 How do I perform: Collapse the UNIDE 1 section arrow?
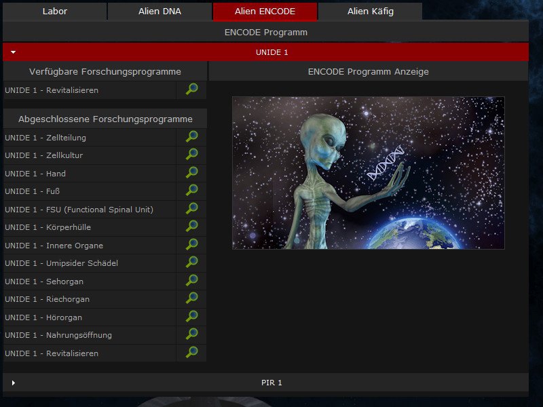(13, 52)
